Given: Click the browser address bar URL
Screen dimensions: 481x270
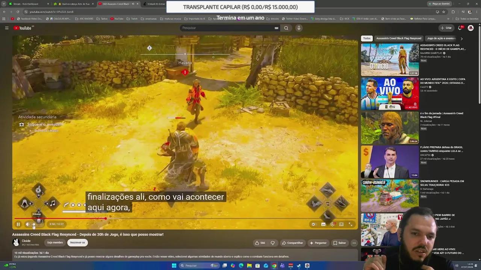Looking at the screenshot, I should point(51,12).
